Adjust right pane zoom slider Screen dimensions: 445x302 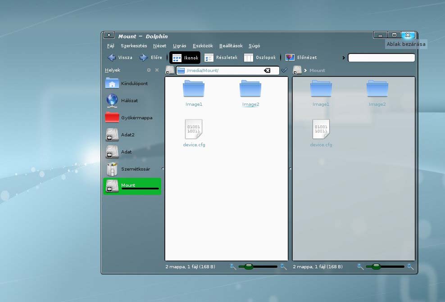tap(385, 266)
